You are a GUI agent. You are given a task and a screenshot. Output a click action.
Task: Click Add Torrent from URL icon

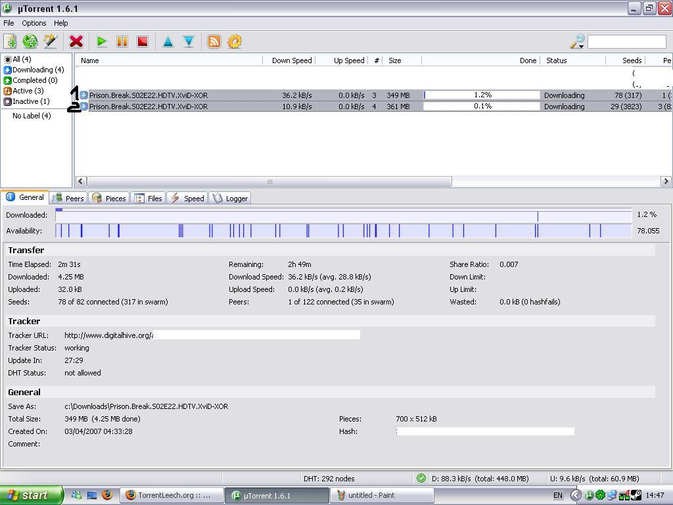[30, 41]
